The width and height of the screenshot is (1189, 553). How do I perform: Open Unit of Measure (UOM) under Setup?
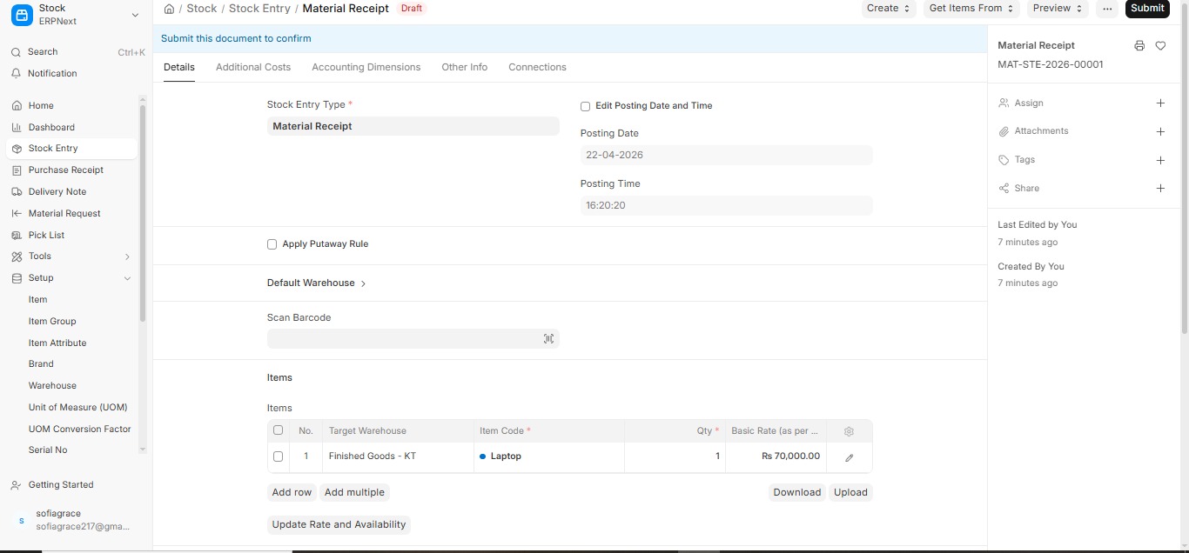coord(78,408)
